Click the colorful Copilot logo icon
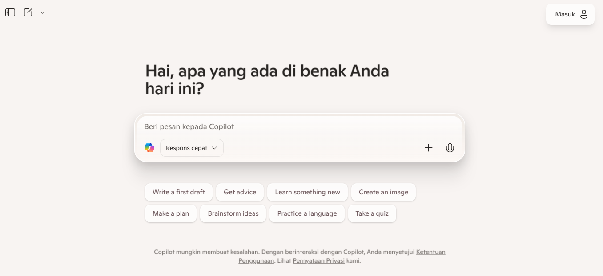The image size is (603, 276). 149,148
